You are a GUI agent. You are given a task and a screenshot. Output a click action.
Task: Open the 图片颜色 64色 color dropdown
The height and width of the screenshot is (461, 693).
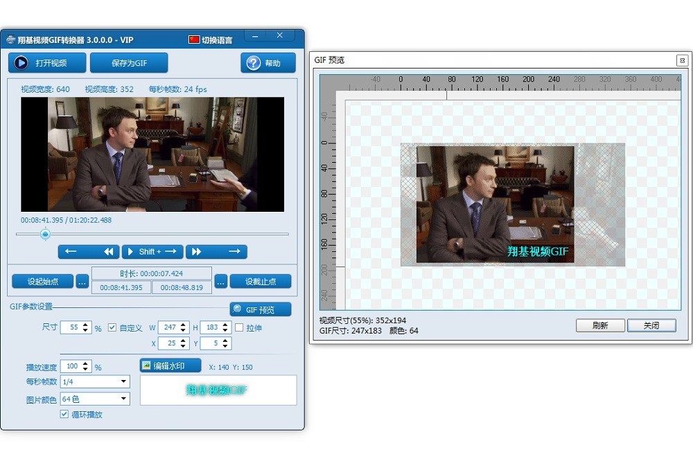(123, 399)
